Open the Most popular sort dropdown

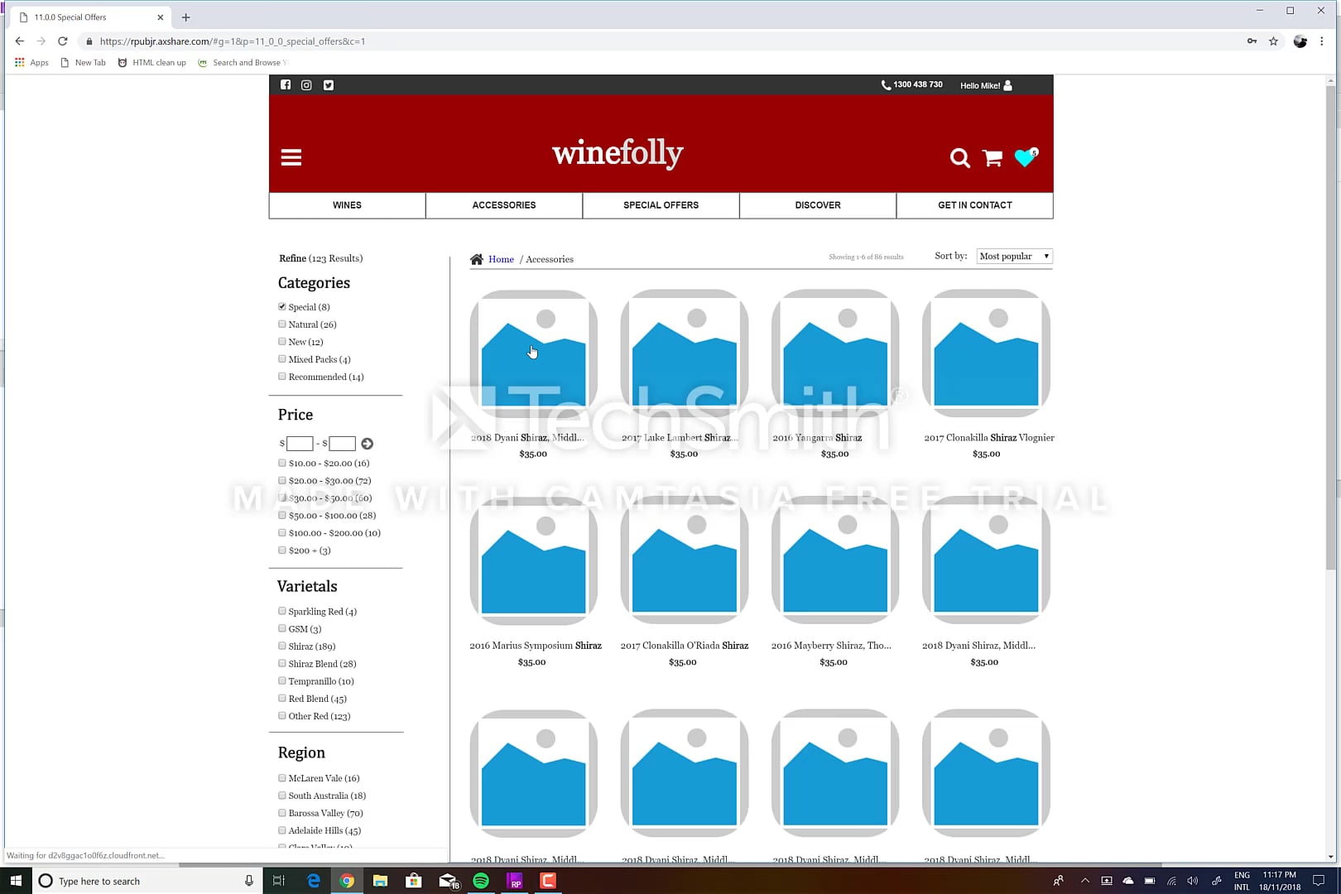pyautogui.click(x=1013, y=256)
